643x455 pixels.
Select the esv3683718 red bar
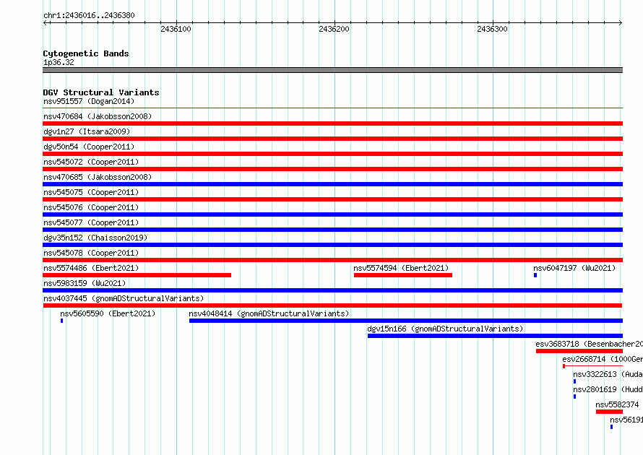coord(579,351)
